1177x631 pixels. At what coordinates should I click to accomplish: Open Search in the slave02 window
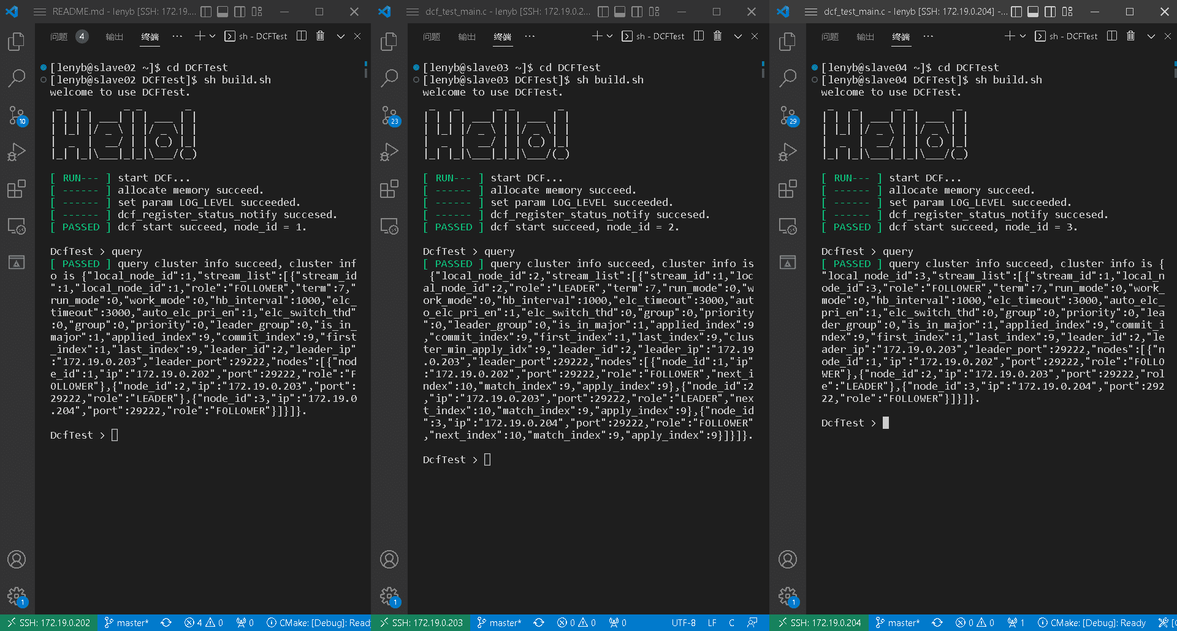(x=17, y=78)
